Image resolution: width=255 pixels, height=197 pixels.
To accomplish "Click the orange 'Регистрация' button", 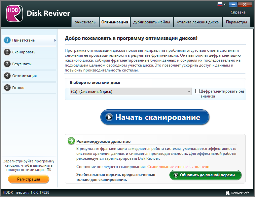I will point(28,179).
